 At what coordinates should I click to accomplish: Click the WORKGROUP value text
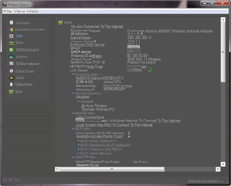[114, 89]
